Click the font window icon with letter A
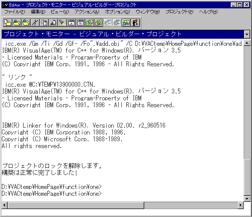The image size is (252, 217). pos(71,23)
